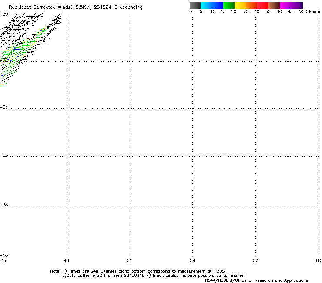
Task: Click the -34 latitude axis label
Action: [x=4, y=107]
